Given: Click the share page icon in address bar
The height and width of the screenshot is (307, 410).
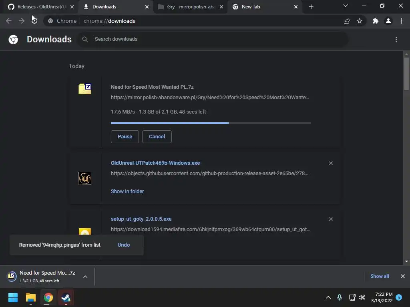Looking at the screenshot, I should 347,21.
